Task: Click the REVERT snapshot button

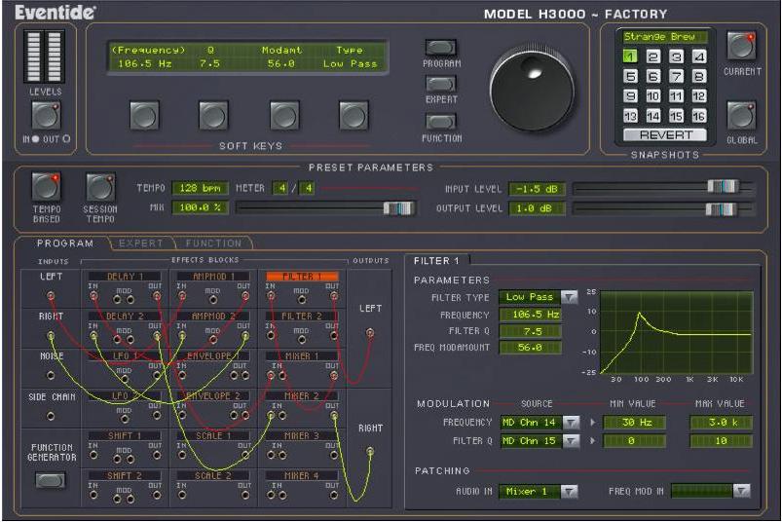Action: point(664,134)
